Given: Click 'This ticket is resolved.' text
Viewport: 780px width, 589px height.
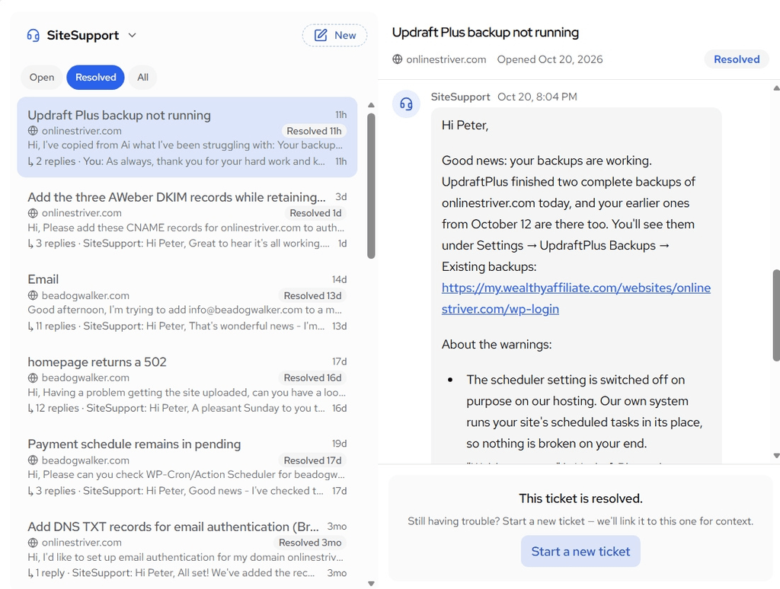Looking at the screenshot, I should point(580,498).
